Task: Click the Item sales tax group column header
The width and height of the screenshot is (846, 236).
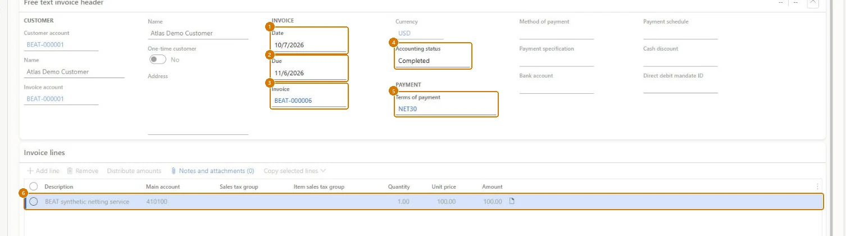Action: tap(319, 187)
